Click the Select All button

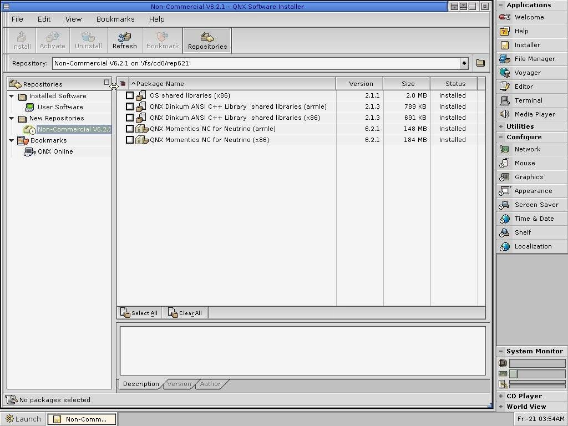[139, 313]
